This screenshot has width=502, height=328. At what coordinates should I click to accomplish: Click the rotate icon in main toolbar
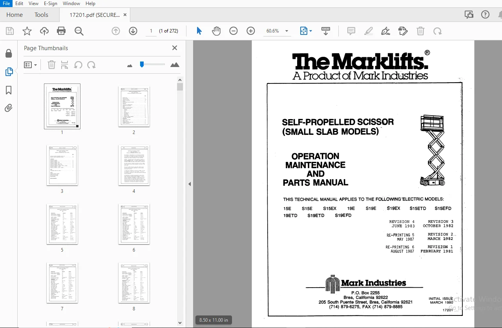(x=437, y=31)
